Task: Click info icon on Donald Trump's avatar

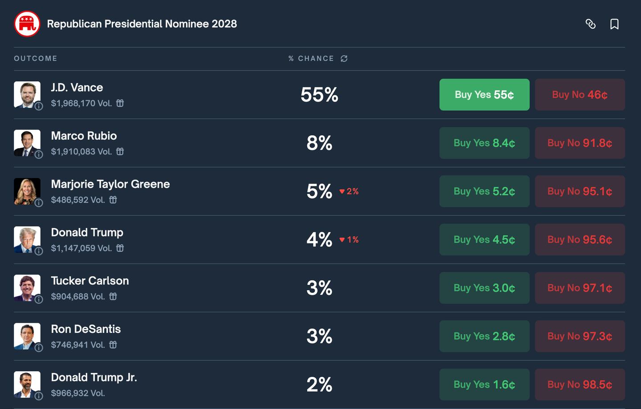Action: [x=39, y=251]
